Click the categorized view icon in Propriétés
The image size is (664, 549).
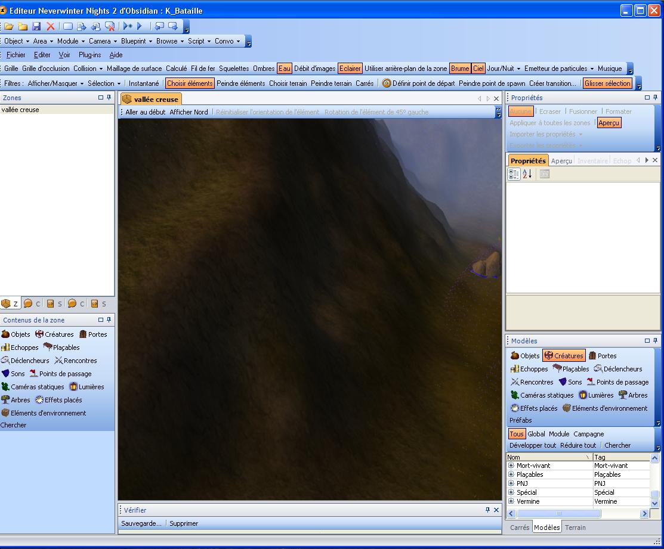click(x=514, y=174)
